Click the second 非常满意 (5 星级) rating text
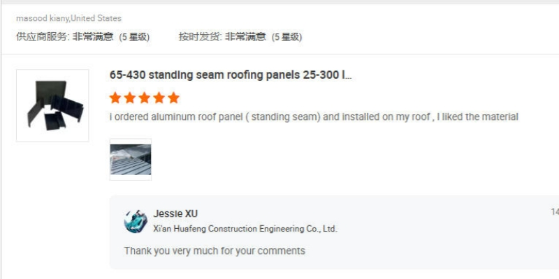The width and height of the screenshot is (559, 279). click(x=263, y=37)
